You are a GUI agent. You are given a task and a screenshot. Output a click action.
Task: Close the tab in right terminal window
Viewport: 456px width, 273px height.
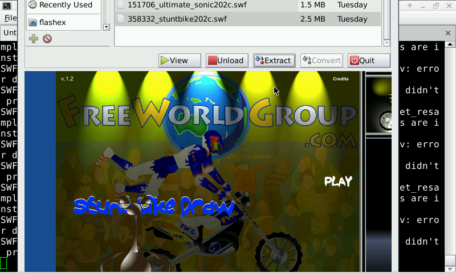coord(448,33)
